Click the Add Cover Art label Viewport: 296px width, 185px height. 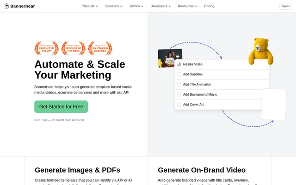[193, 105]
